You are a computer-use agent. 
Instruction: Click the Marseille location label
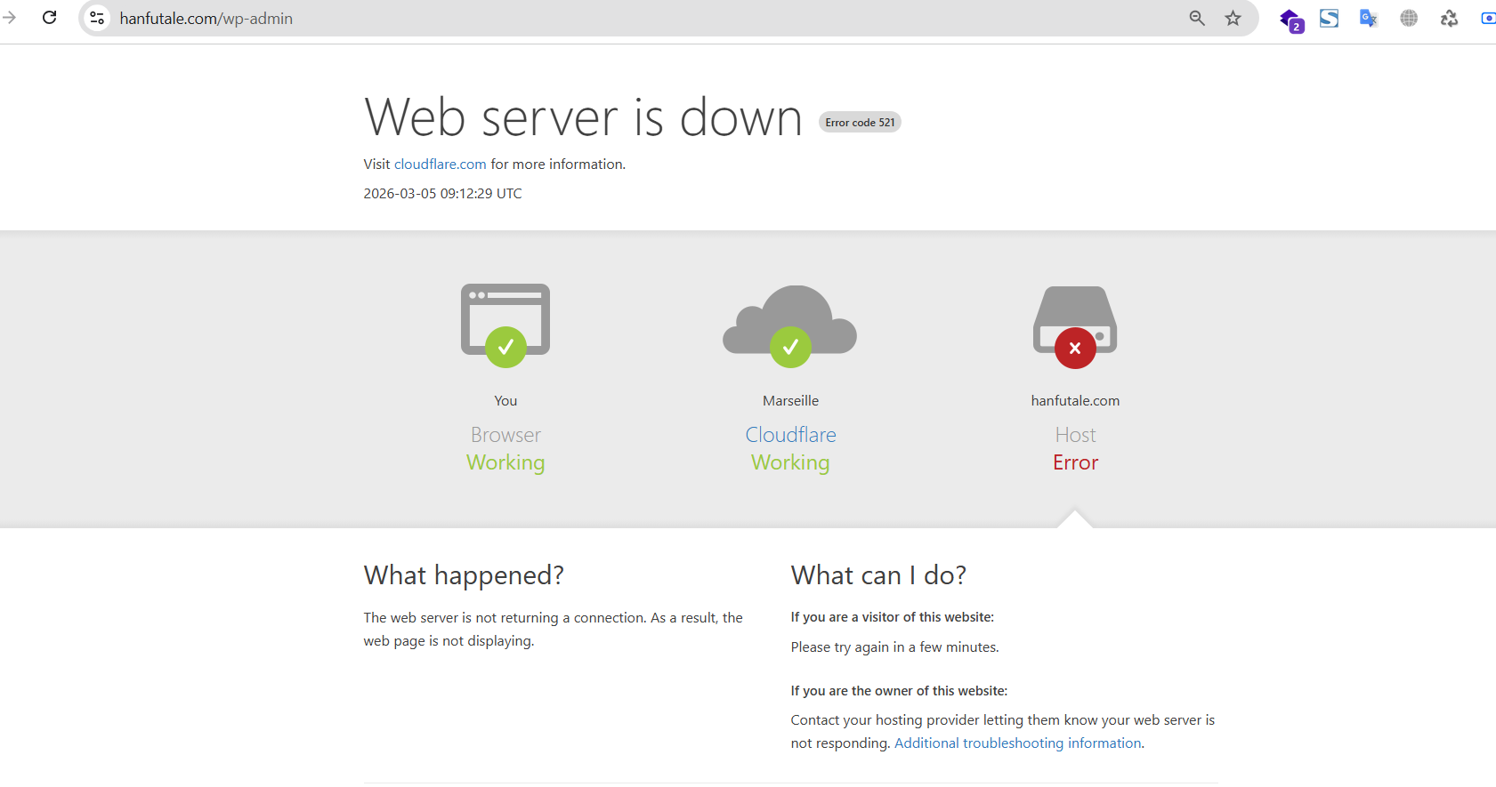[790, 401]
